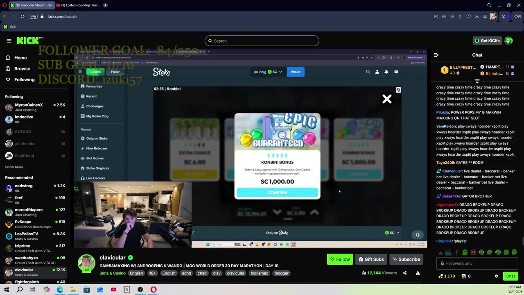This screenshot has height=295, width=524.
Task: Open the Opera AI button
Action: coord(517,16)
